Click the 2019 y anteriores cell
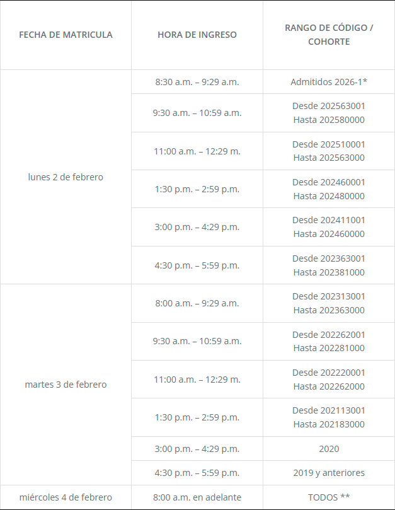Viewport: 395px width, 510px height. click(x=329, y=473)
